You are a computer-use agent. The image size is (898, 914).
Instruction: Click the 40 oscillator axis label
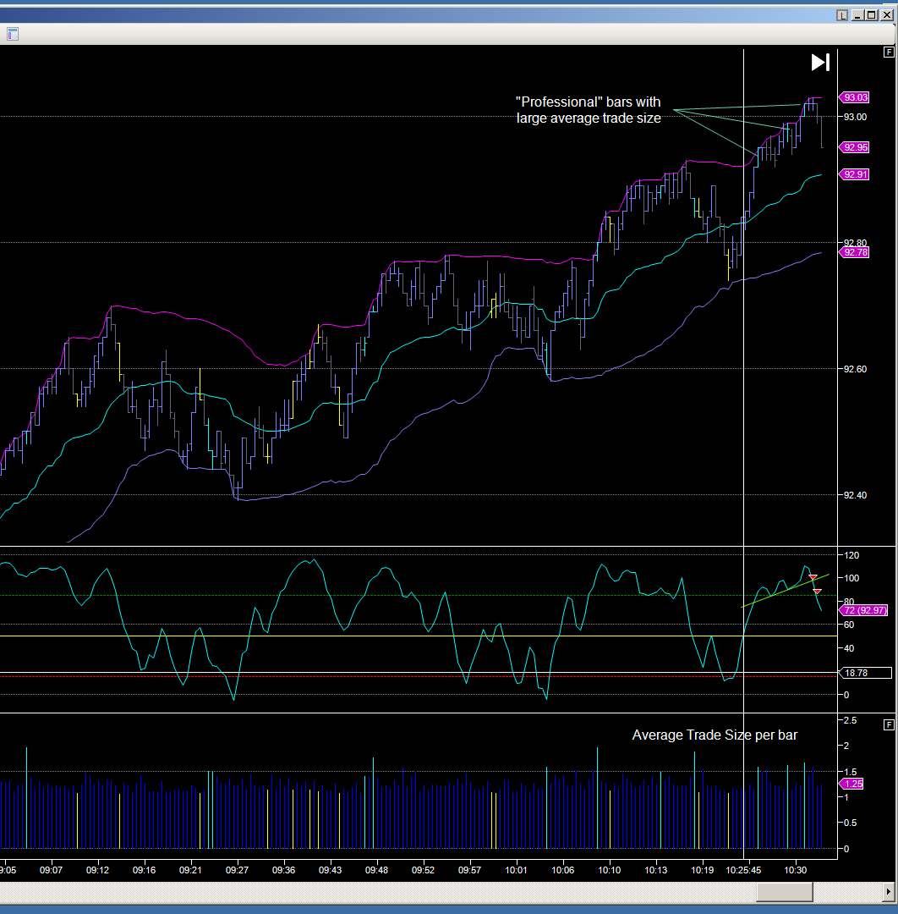click(849, 648)
